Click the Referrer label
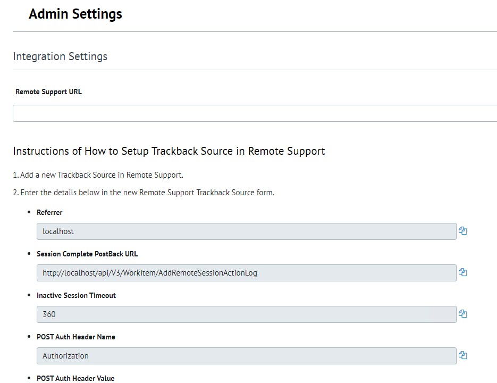The image size is (497, 383). 49,212
